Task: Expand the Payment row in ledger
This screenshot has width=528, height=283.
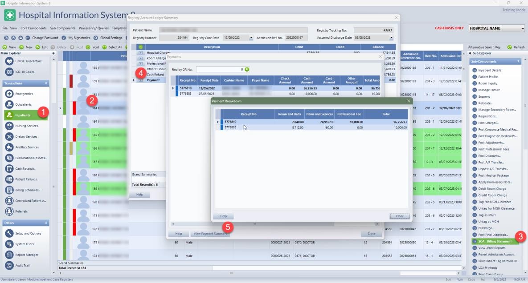Action: tap(141, 80)
